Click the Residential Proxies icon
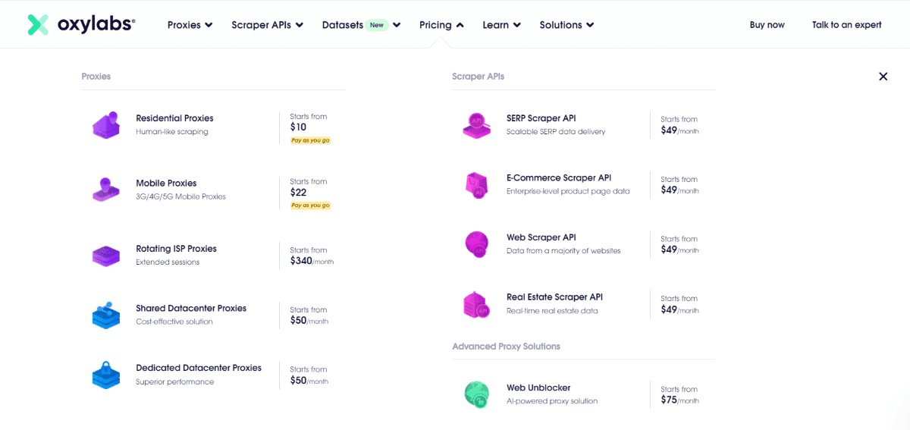Viewport: 910px width, 430px height. click(x=106, y=125)
